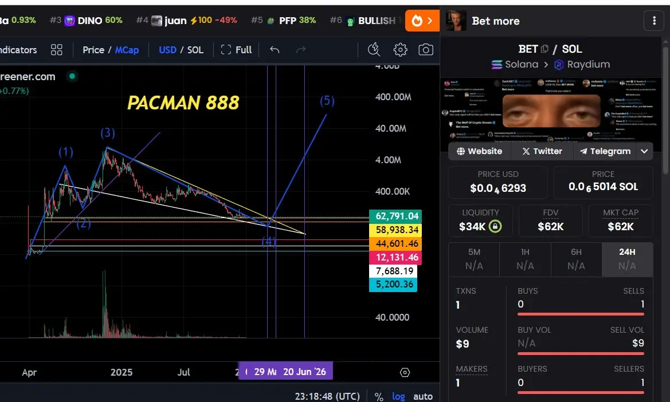Open time axis settings target icon
The height and width of the screenshot is (402, 670).
coord(405,373)
